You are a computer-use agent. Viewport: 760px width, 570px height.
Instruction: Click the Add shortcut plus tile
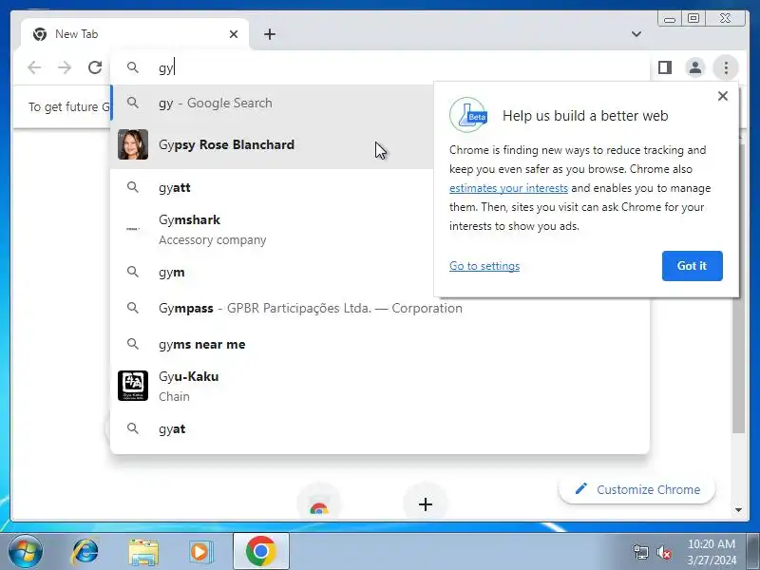point(426,504)
